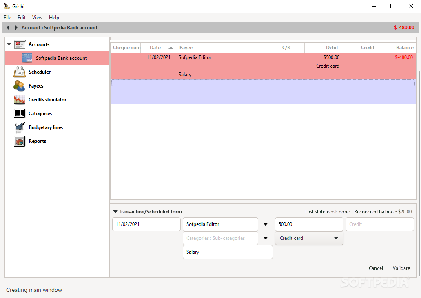The height and width of the screenshot is (298, 421).
Task: Click the Categories : Sub-categories input field
Action: [220, 238]
